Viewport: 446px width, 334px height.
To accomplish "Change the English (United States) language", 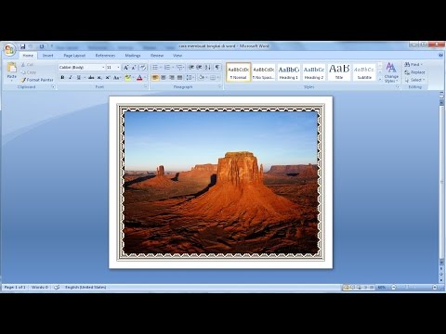I will [85, 288].
